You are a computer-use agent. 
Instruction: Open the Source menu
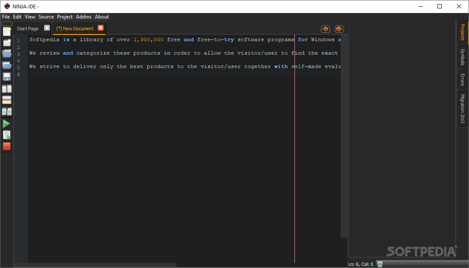(x=46, y=17)
